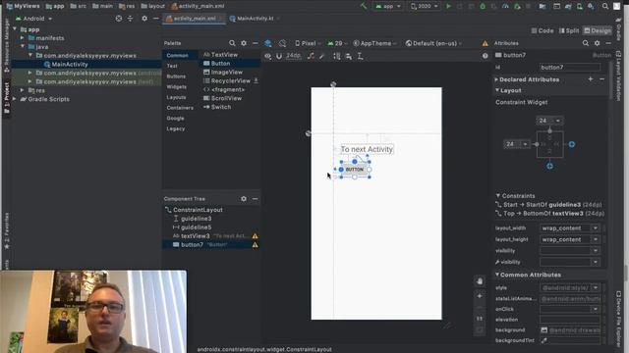Click button7 warning icon in Component Tree
629x353 pixels.
[x=255, y=245]
